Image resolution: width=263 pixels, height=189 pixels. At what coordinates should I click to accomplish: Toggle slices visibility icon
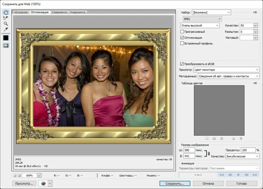point(6,46)
